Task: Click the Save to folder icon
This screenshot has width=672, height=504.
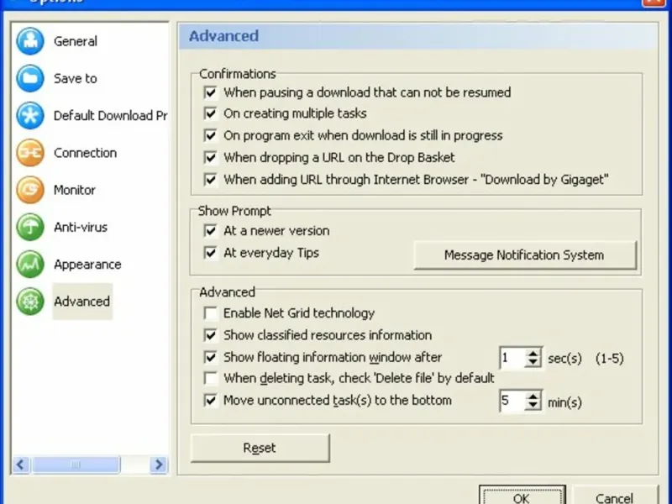Action: click(30, 78)
